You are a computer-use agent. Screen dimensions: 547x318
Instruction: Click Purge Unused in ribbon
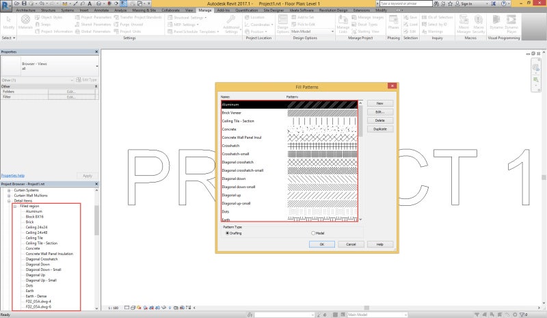(129, 25)
